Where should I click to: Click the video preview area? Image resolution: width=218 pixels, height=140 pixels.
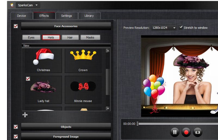tap(179, 76)
